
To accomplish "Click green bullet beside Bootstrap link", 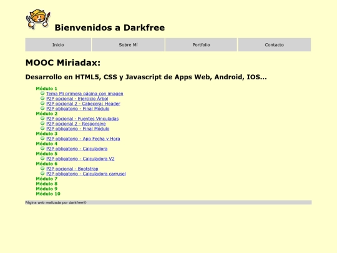I will (x=42, y=168).
